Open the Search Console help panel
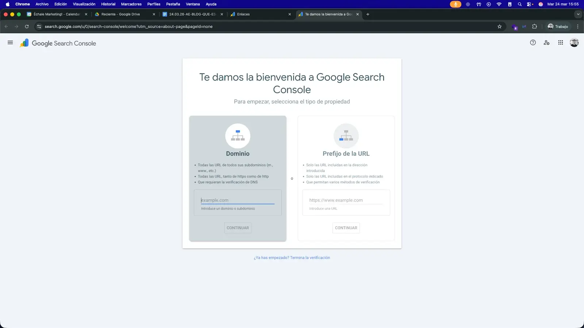 tap(533, 42)
